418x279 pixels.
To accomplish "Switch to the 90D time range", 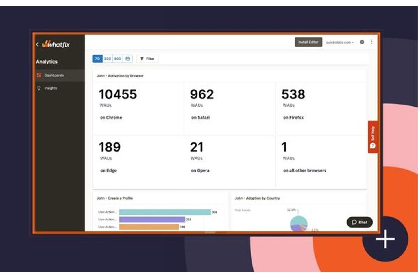I will (117, 59).
